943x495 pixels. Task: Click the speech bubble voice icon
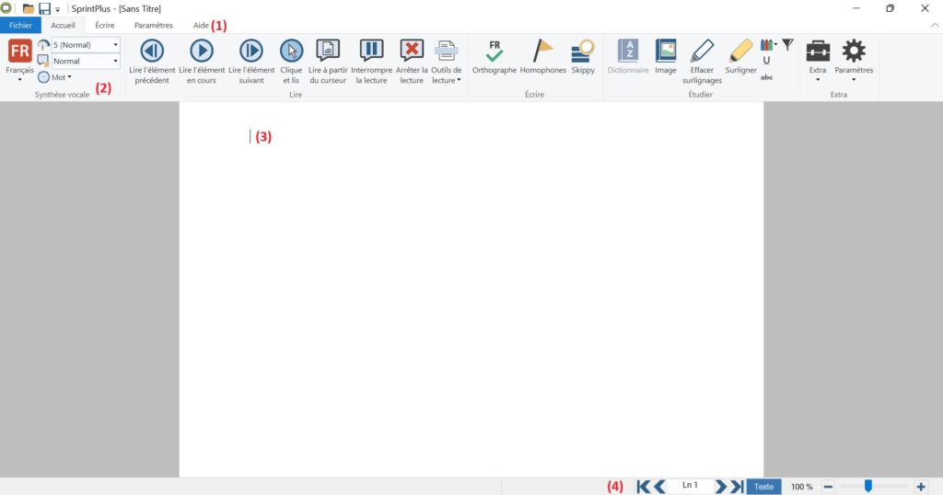(x=43, y=61)
